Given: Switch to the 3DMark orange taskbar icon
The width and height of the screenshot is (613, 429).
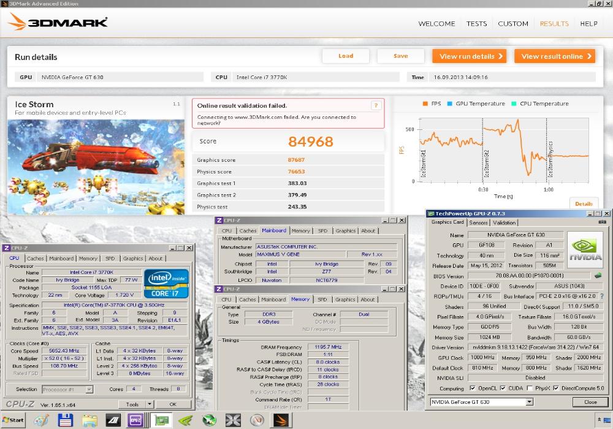Looking at the screenshot, I should 281,420.
